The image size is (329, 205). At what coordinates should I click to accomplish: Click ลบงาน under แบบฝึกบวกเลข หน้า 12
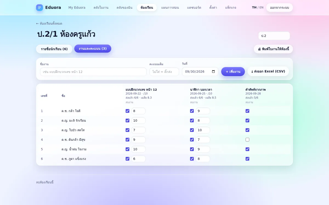[129, 102]
